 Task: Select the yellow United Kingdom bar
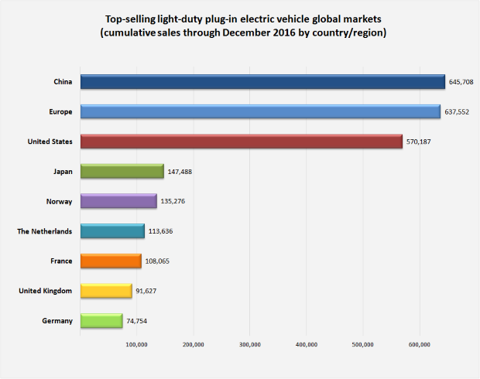coord(106,291)
